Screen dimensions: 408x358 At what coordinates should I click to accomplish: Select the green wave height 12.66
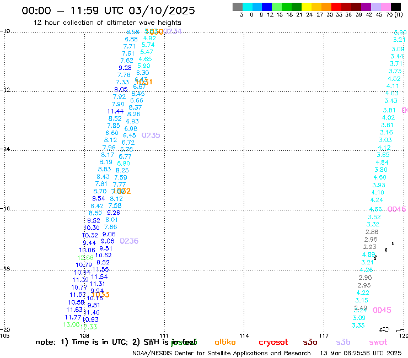(85, 258)
